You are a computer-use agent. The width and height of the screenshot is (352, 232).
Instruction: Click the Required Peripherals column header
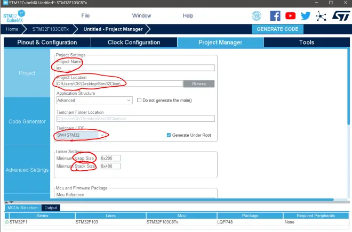[x=316, y=216]
